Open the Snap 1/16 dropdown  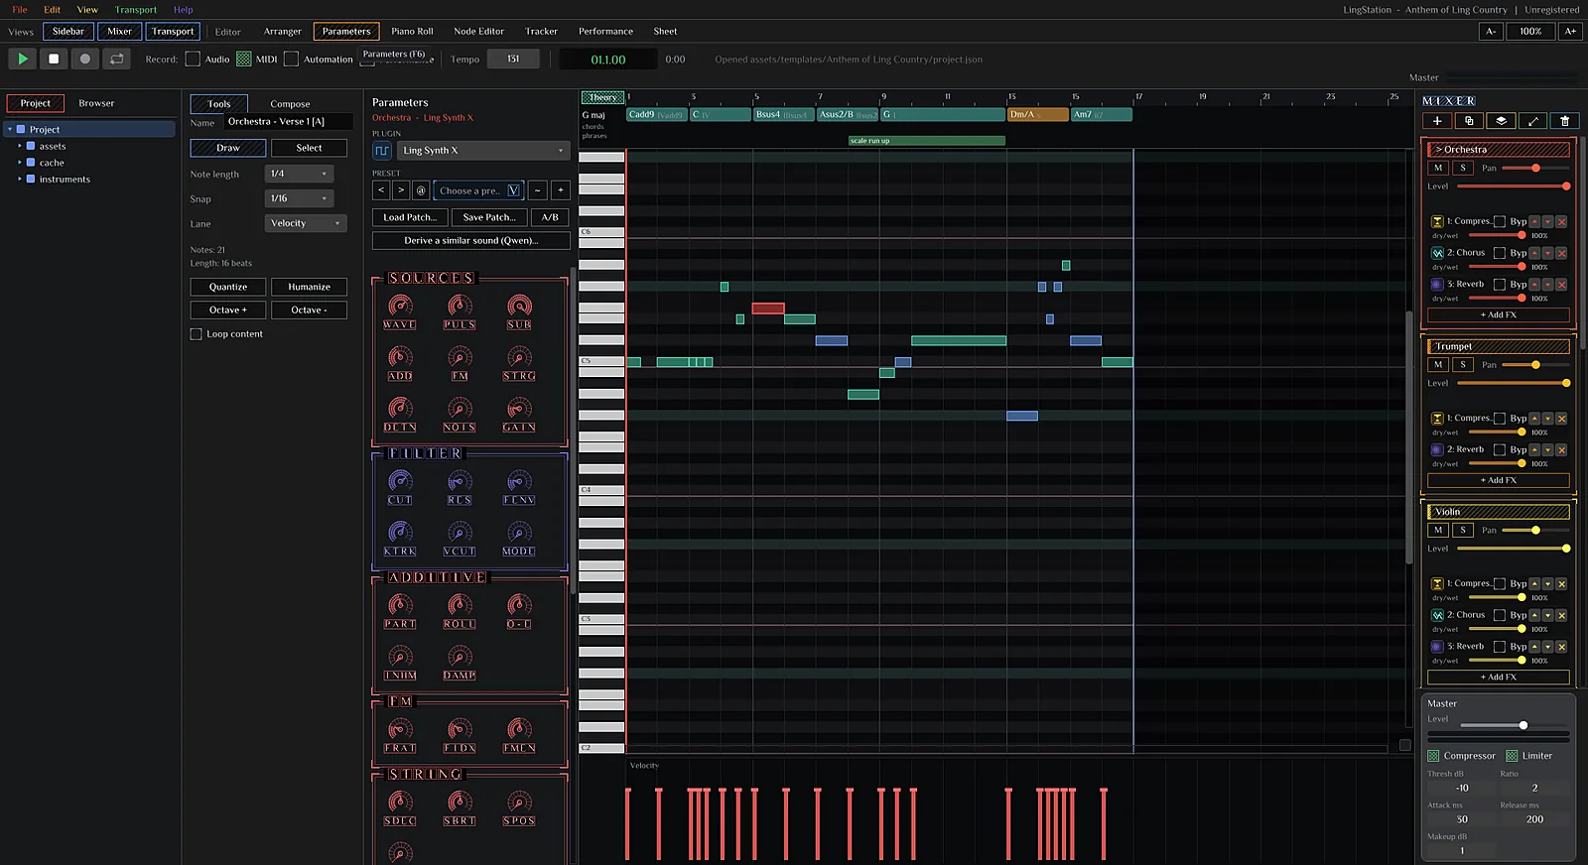click(x=299, y=198)
